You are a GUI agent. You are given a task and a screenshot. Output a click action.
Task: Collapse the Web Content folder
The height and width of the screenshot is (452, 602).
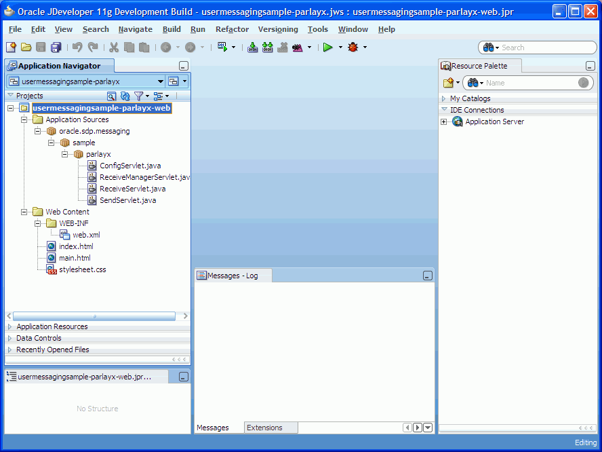(24, 212)
